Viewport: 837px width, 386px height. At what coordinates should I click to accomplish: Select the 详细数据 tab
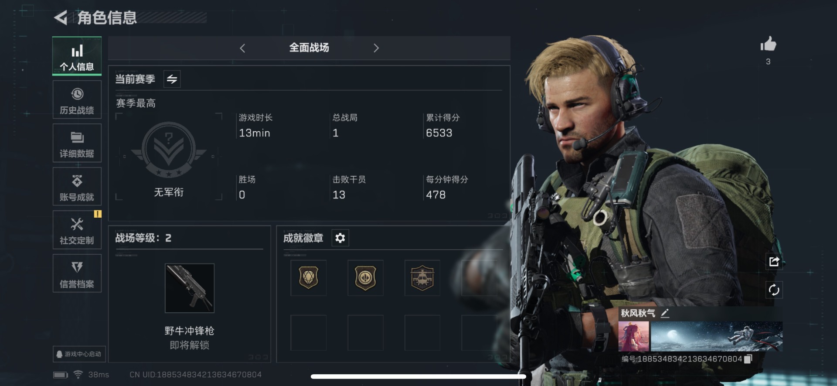[77, 143]
